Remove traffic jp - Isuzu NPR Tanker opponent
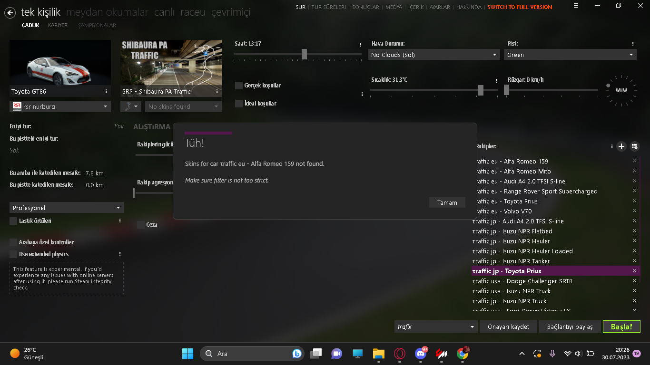This screenshot has width=650, height=365. point(634,261)
